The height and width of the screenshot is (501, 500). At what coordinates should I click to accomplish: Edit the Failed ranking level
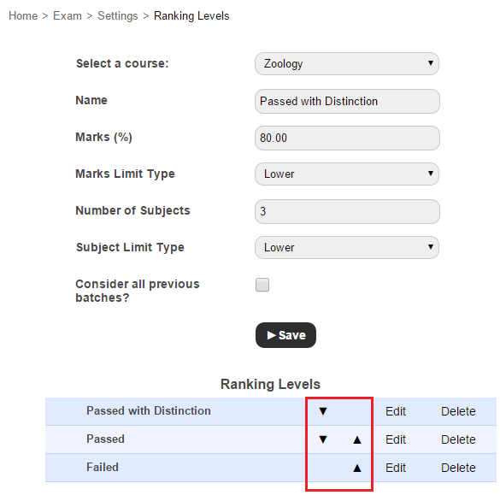click(396, 468)
